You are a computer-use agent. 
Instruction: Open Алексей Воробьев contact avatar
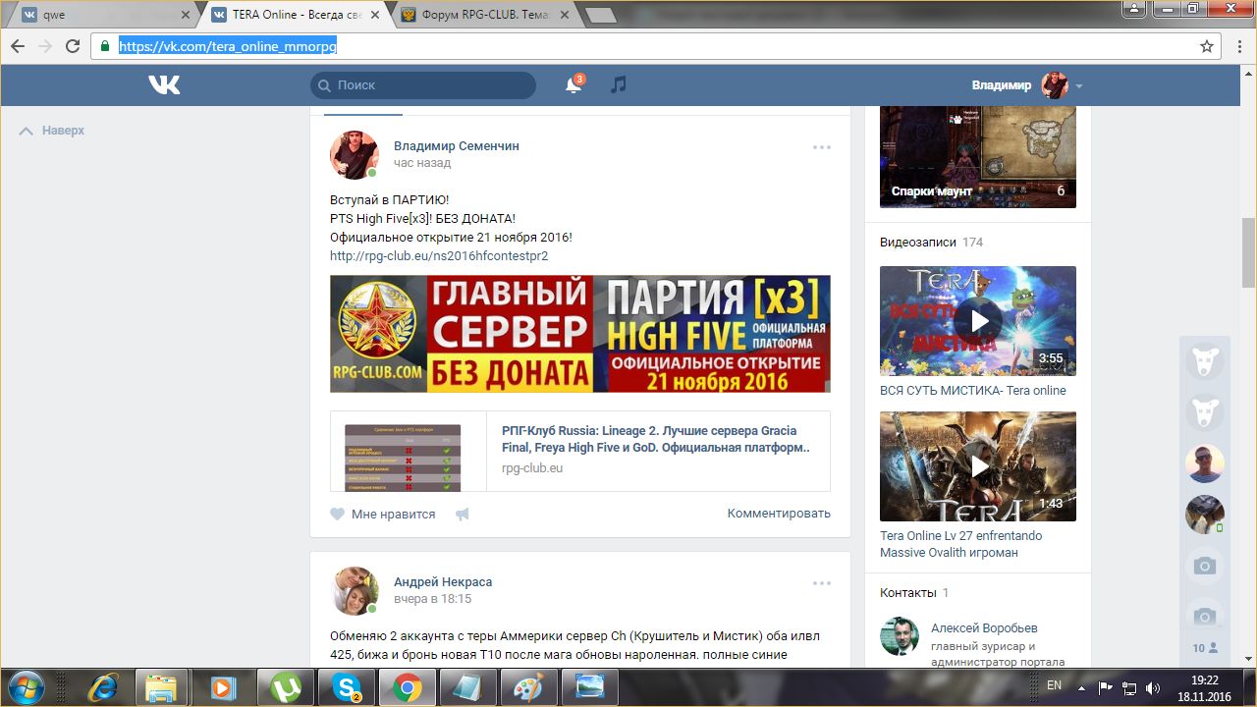coord(900,636)
